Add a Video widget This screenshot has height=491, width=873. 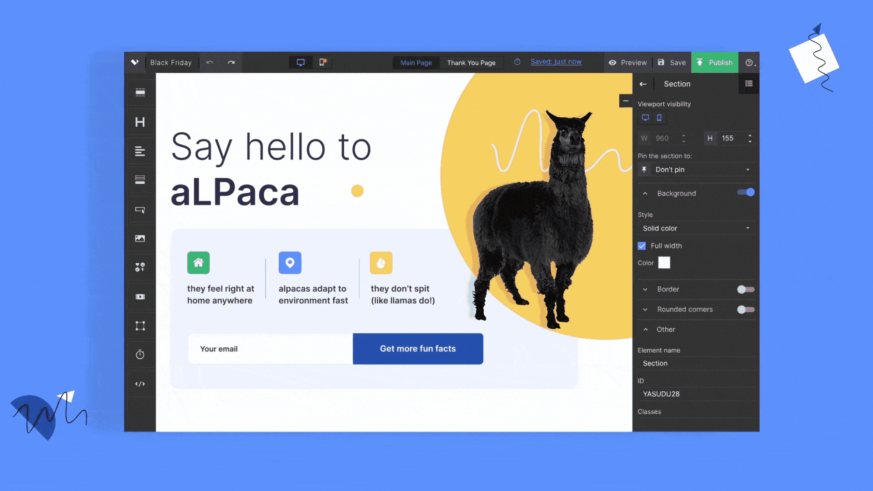(x=140, y=296)
